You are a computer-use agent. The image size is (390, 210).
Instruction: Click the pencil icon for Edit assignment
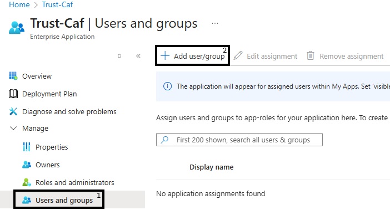pyautogui.click(x=238, y=55)
